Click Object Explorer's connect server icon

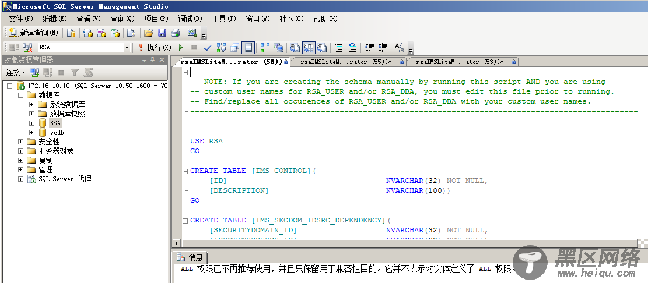[35, 73]
